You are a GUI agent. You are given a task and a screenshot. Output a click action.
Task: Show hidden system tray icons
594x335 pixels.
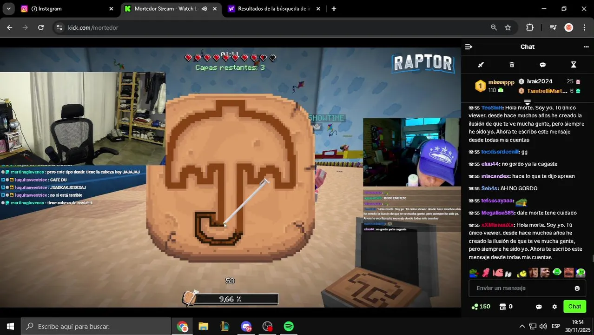click(522, 327)
